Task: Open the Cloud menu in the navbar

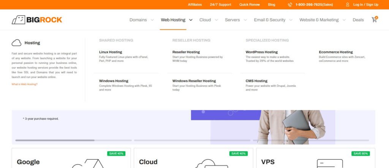Action: point(205,20)
